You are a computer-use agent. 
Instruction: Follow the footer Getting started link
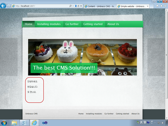pyautogui.click(x=122, y=114)
